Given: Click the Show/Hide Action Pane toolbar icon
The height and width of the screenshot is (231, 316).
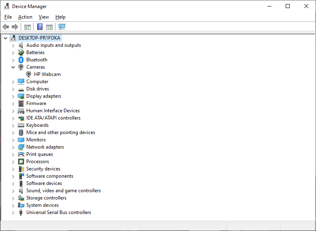Looking at the screenshot, I should click(x=49, y=27).
